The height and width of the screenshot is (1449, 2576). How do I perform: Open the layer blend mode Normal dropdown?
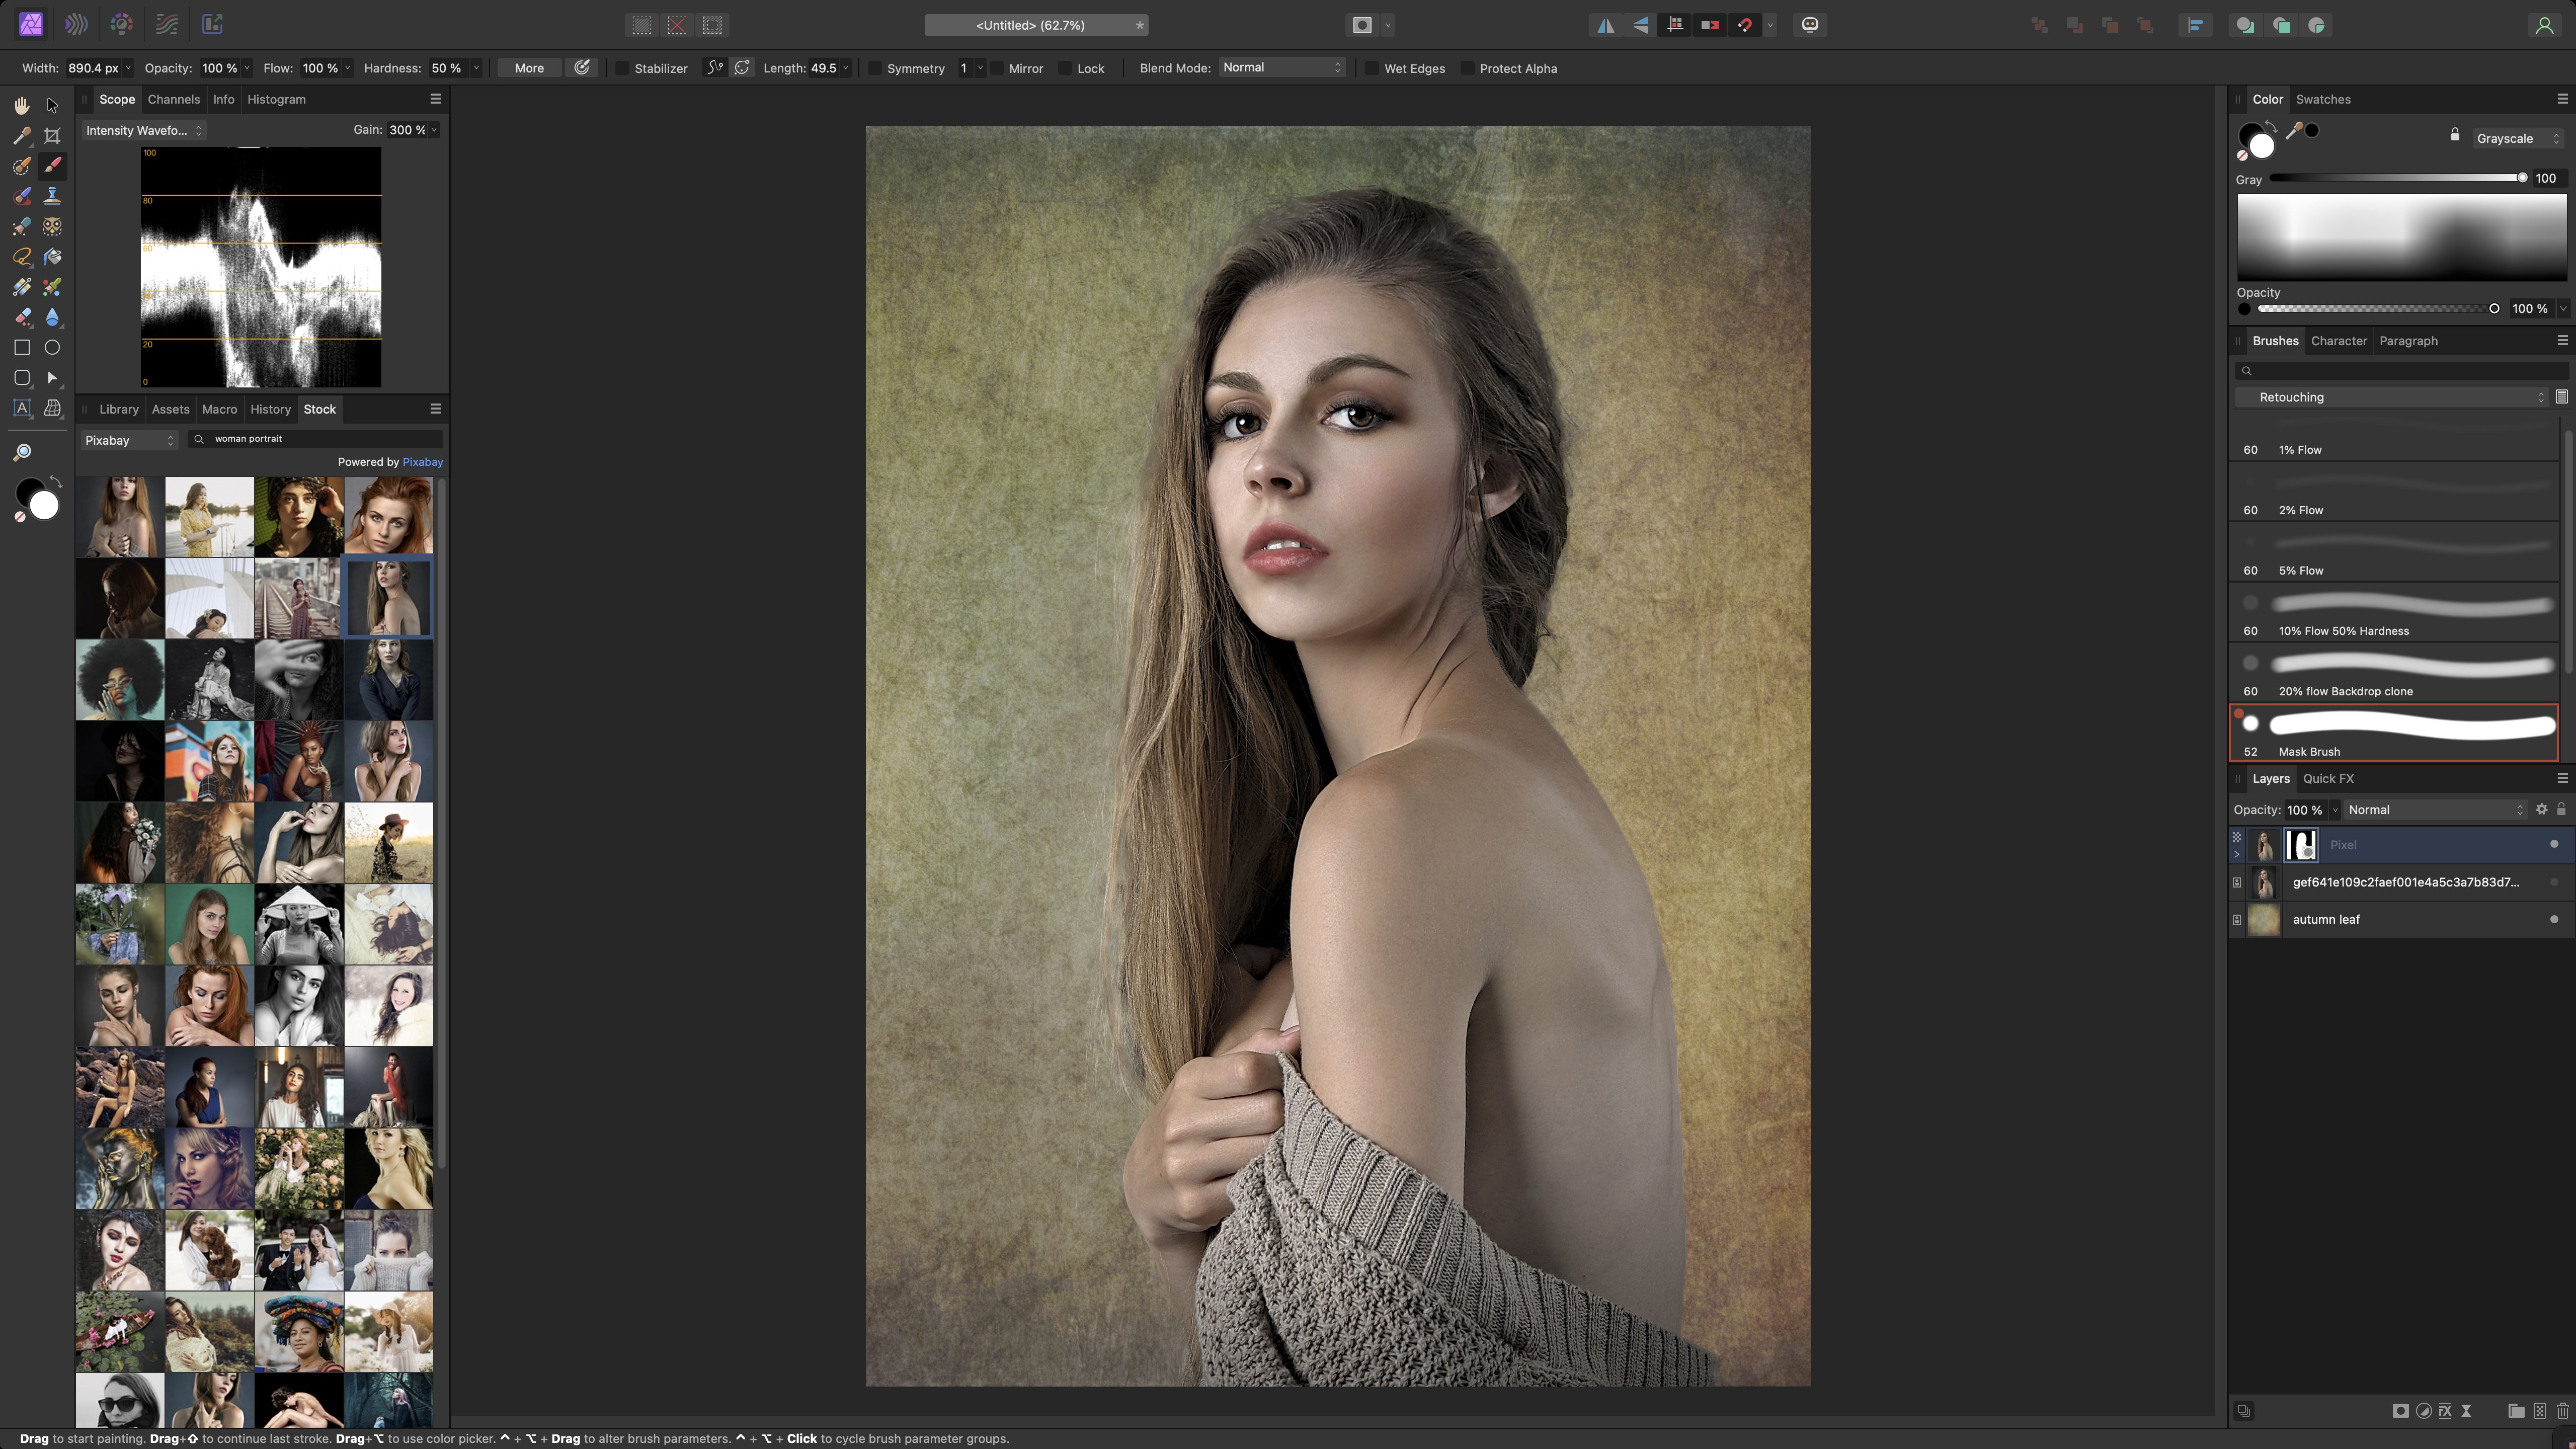point(2435,810)
